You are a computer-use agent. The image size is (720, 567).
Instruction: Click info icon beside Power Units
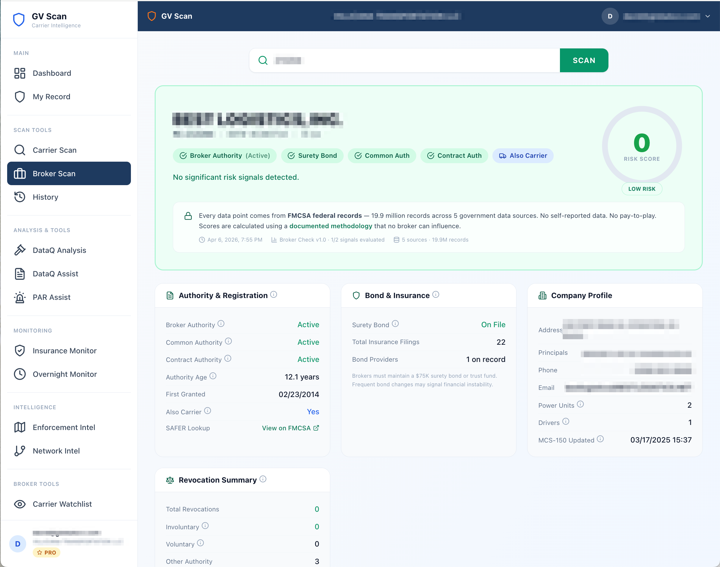coord(580,404)
